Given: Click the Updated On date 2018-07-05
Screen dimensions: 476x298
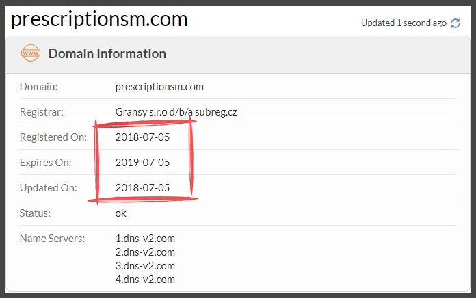Looking at the screenshot, I should pyautogui.click(x=142, y=188).
